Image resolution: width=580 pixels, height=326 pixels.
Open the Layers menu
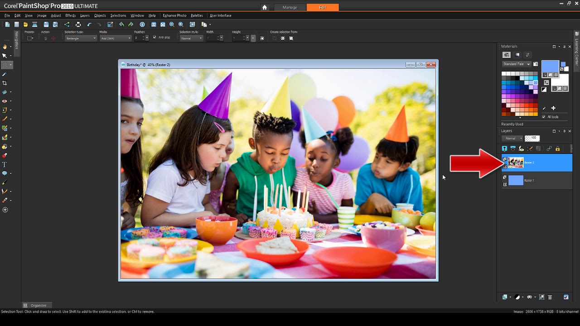(x=85, y=15)
